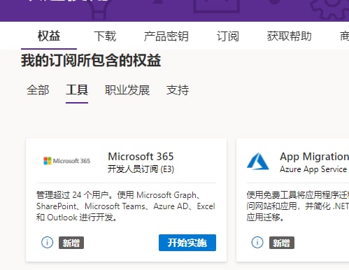
Task: Select the 工具 filter tab
Action: tap(77, 90)
